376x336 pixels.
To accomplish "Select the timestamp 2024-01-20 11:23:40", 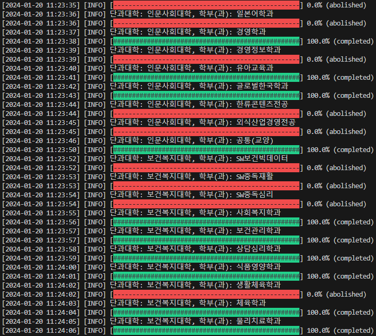I will click(41, 69).
